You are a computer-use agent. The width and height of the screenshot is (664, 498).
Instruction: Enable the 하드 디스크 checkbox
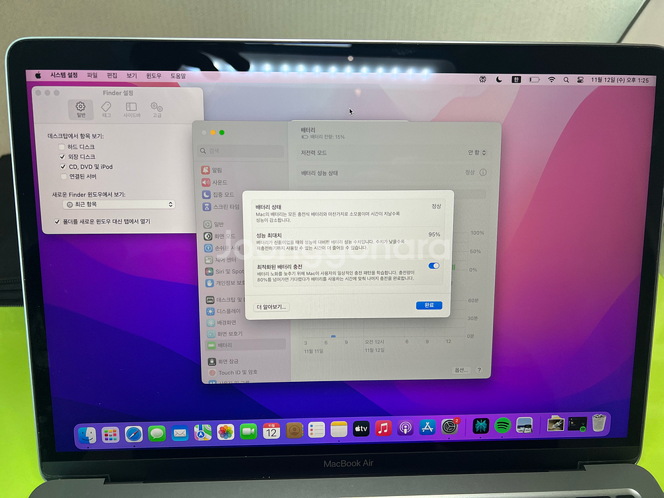point(62,147)
